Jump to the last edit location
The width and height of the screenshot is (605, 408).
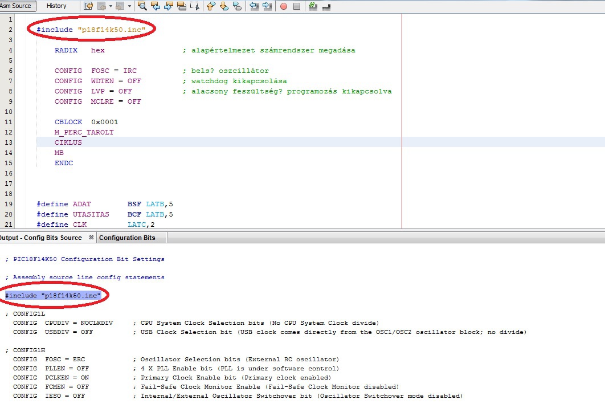tap(88, 6)
